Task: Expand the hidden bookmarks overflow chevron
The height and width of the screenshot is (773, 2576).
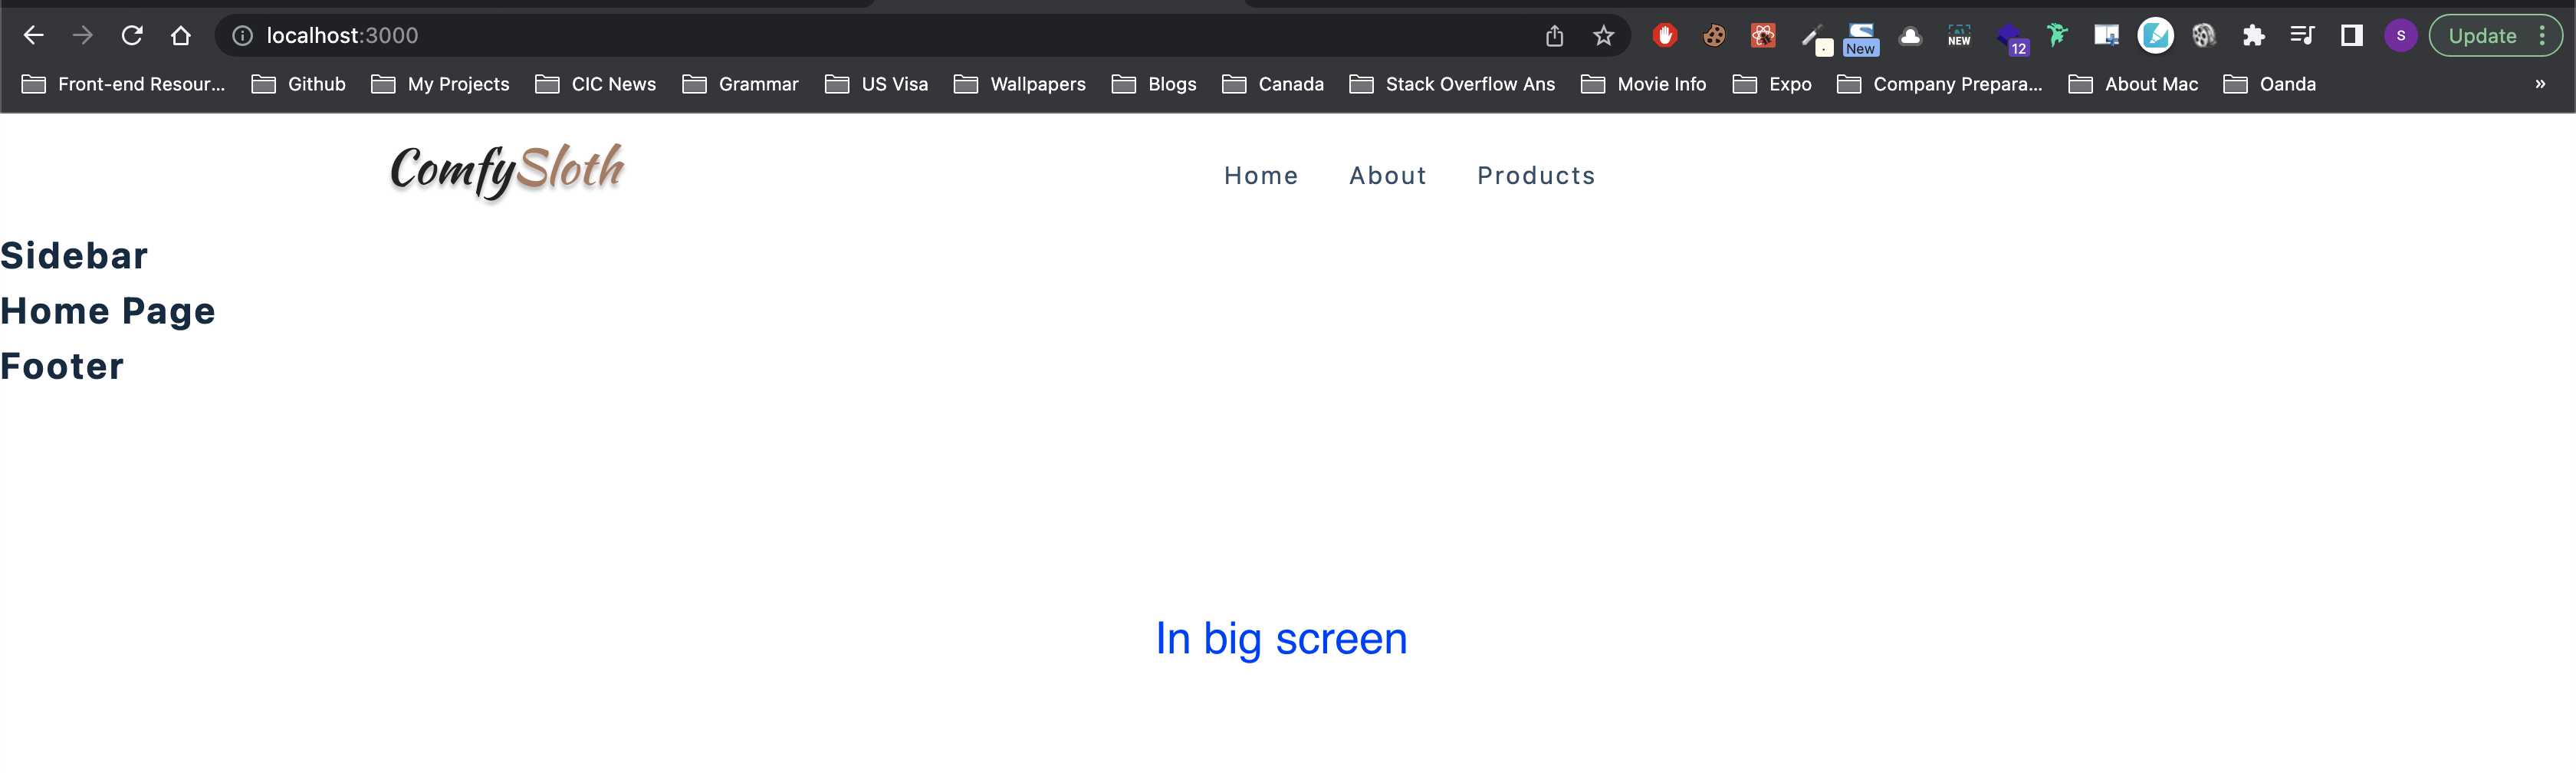Action: click(2540, 84)
